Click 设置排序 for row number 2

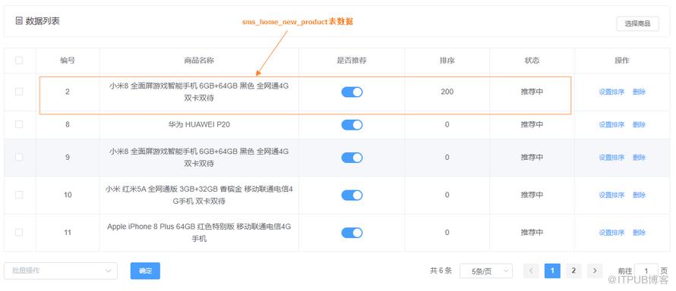[x=611, y=92]
